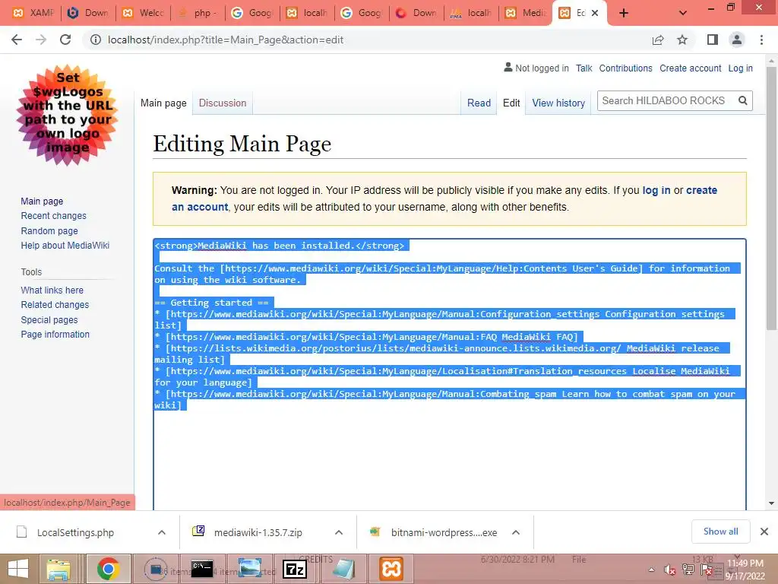The image size is (778, 584).
Task: Click Show all downloads
Action: 720,532
